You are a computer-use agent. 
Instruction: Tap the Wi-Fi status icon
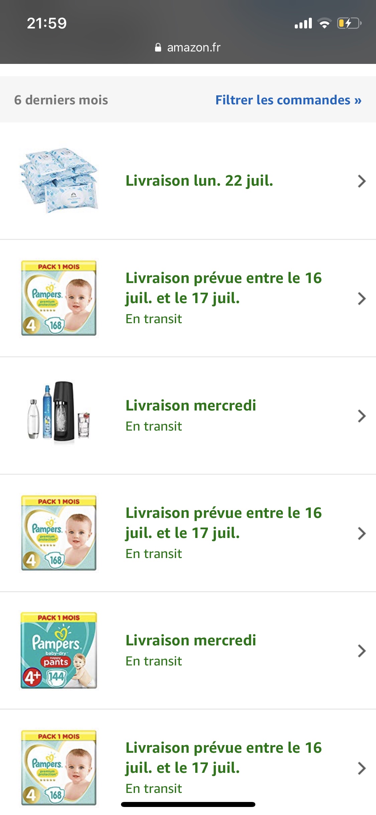pos(324,23)
